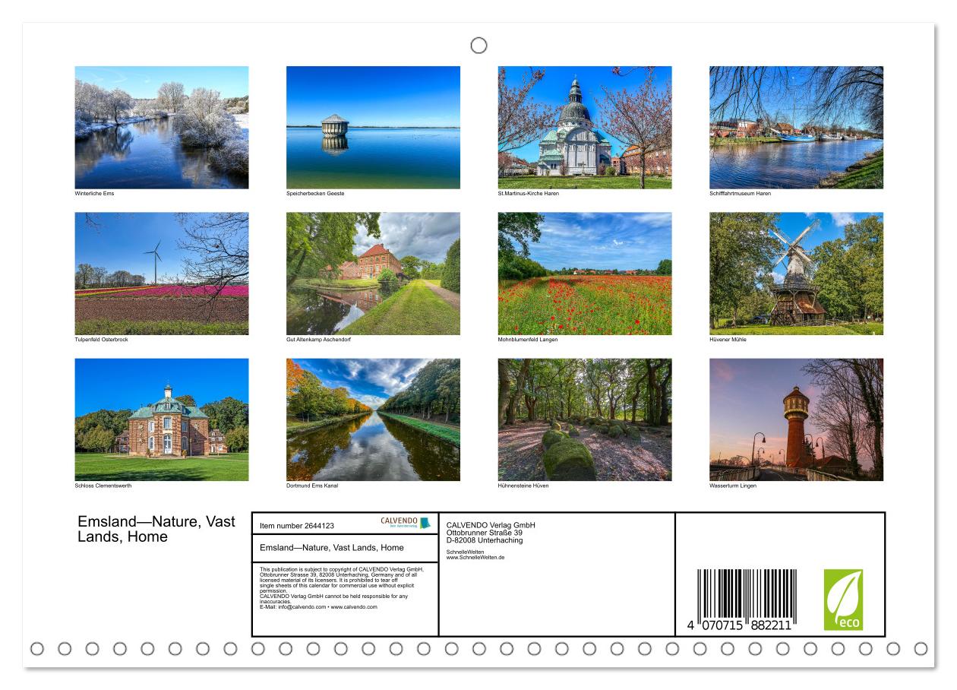Select the Schloss Clemenswerth photo
Image resolution: width=957 pixels, height=690 pixels.
[162, 419]
